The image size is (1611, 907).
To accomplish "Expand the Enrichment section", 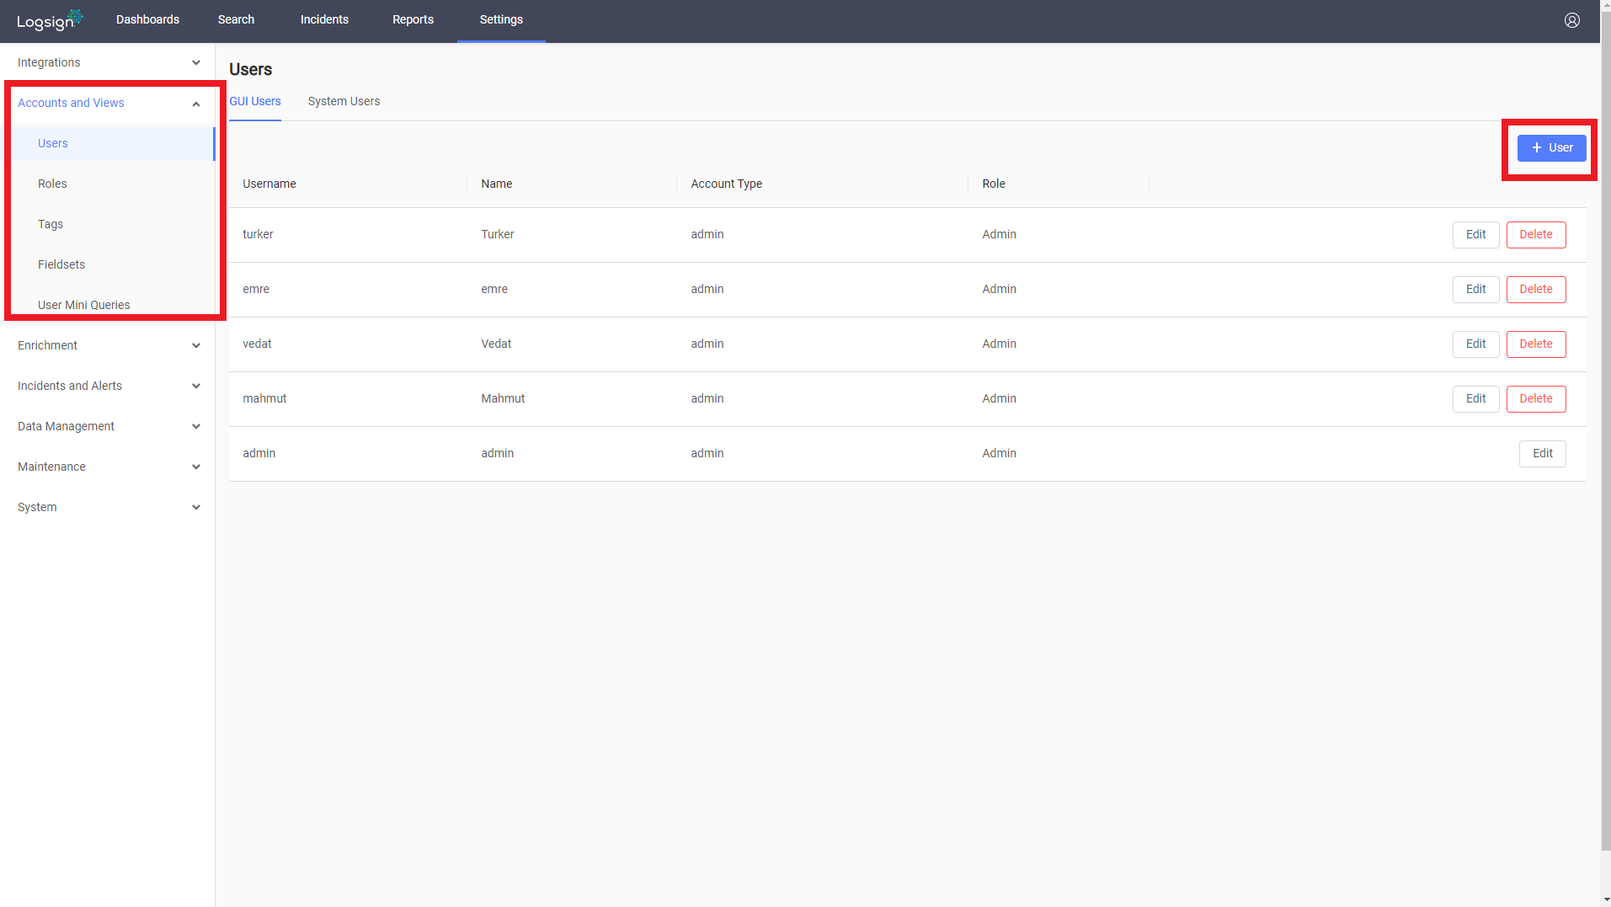I will 108,345.
